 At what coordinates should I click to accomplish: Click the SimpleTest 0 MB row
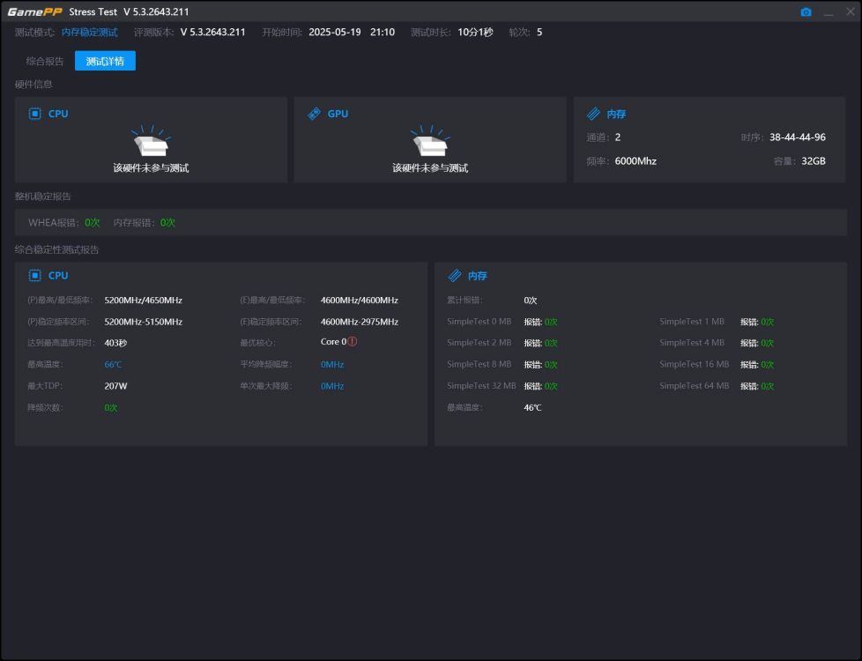[502, 322]
